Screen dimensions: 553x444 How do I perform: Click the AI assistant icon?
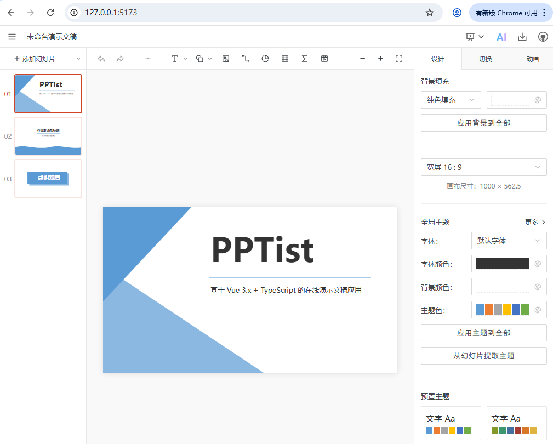(x=500, y=37)
